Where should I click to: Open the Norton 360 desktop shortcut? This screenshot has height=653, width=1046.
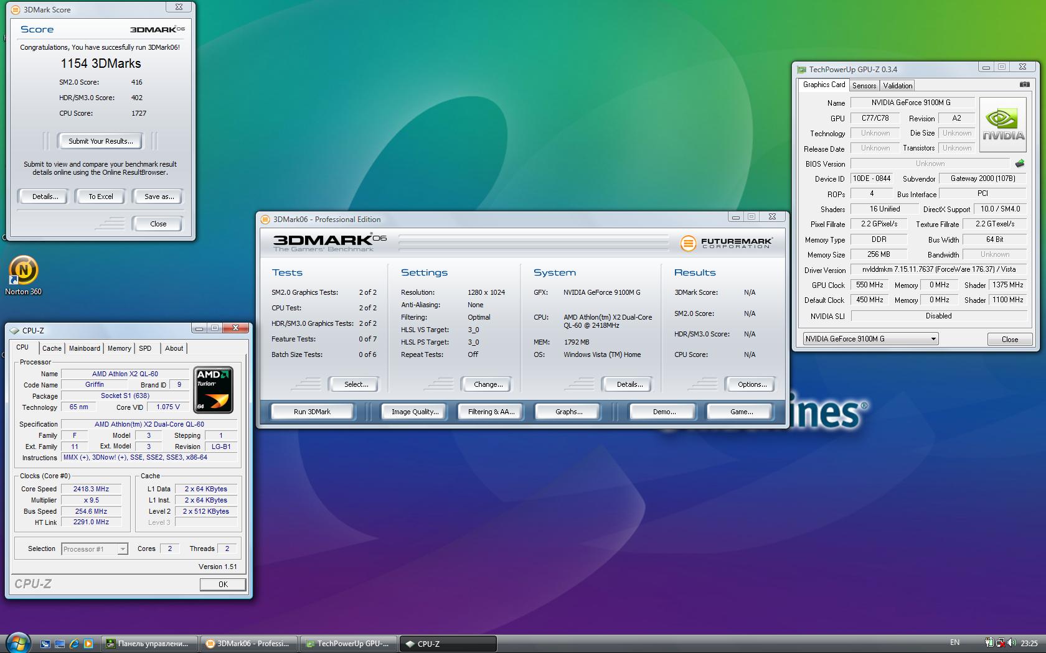24,276
